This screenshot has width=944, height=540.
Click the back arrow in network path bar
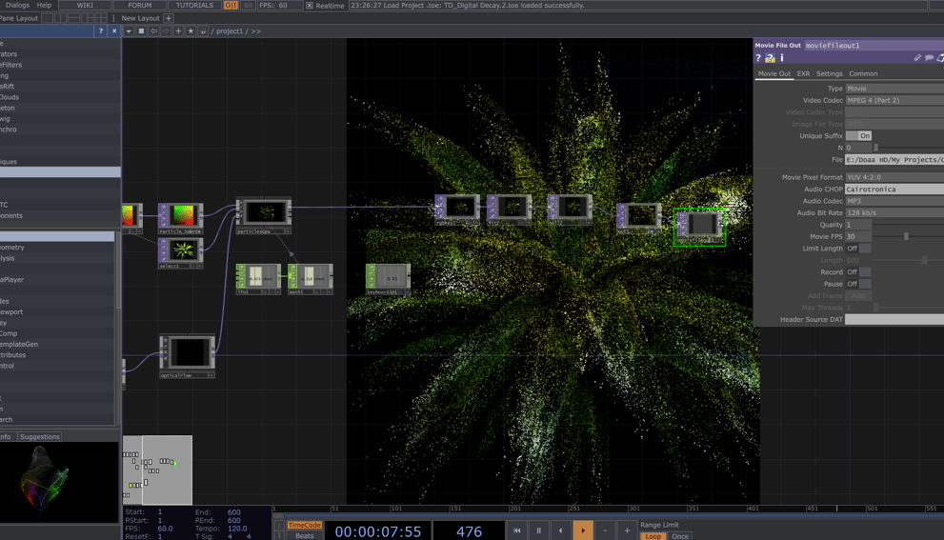tap(153, 30)
